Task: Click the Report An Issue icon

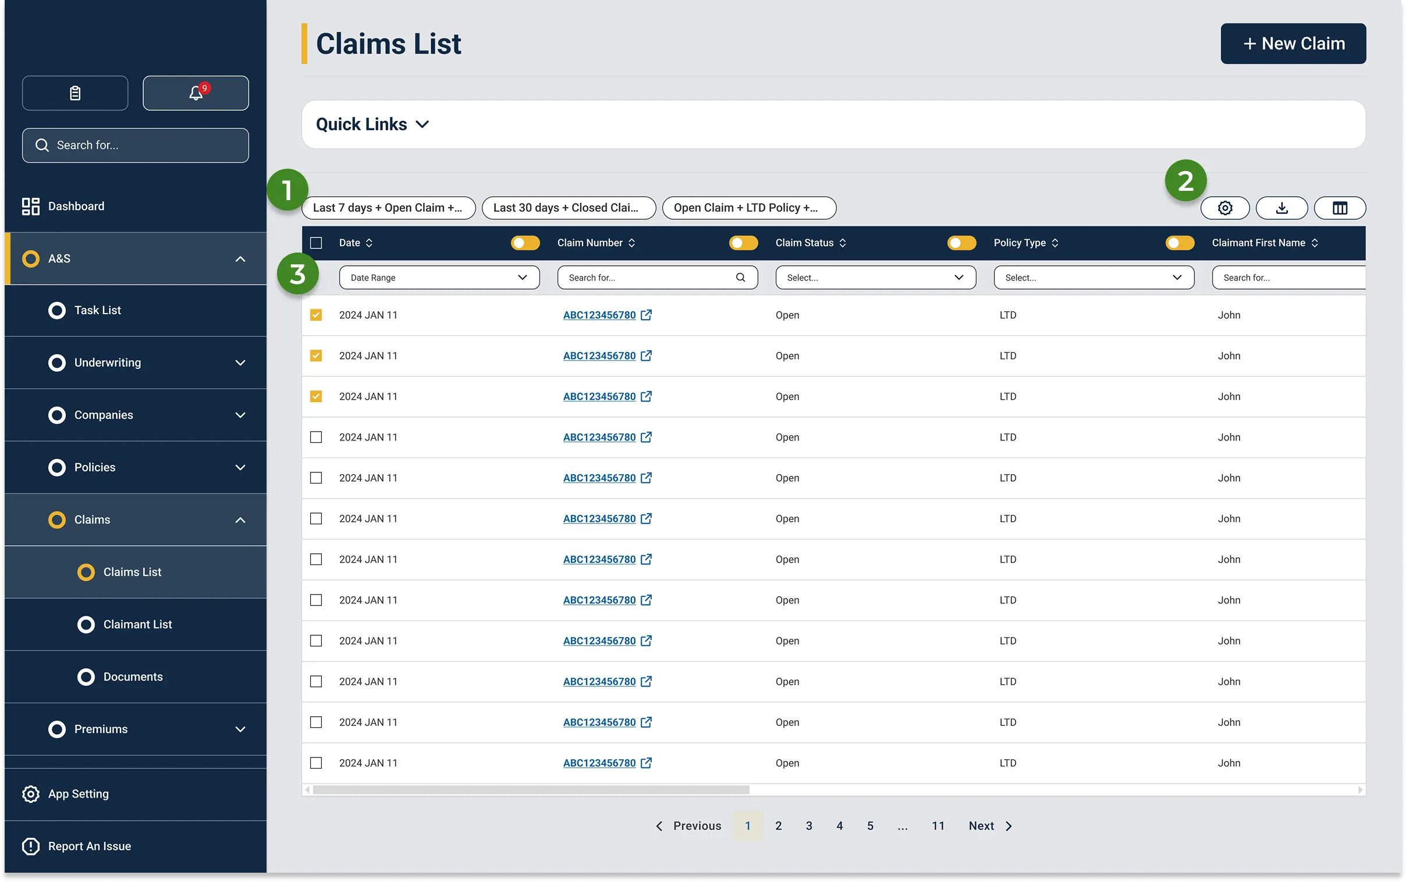Action: [30, 846]
